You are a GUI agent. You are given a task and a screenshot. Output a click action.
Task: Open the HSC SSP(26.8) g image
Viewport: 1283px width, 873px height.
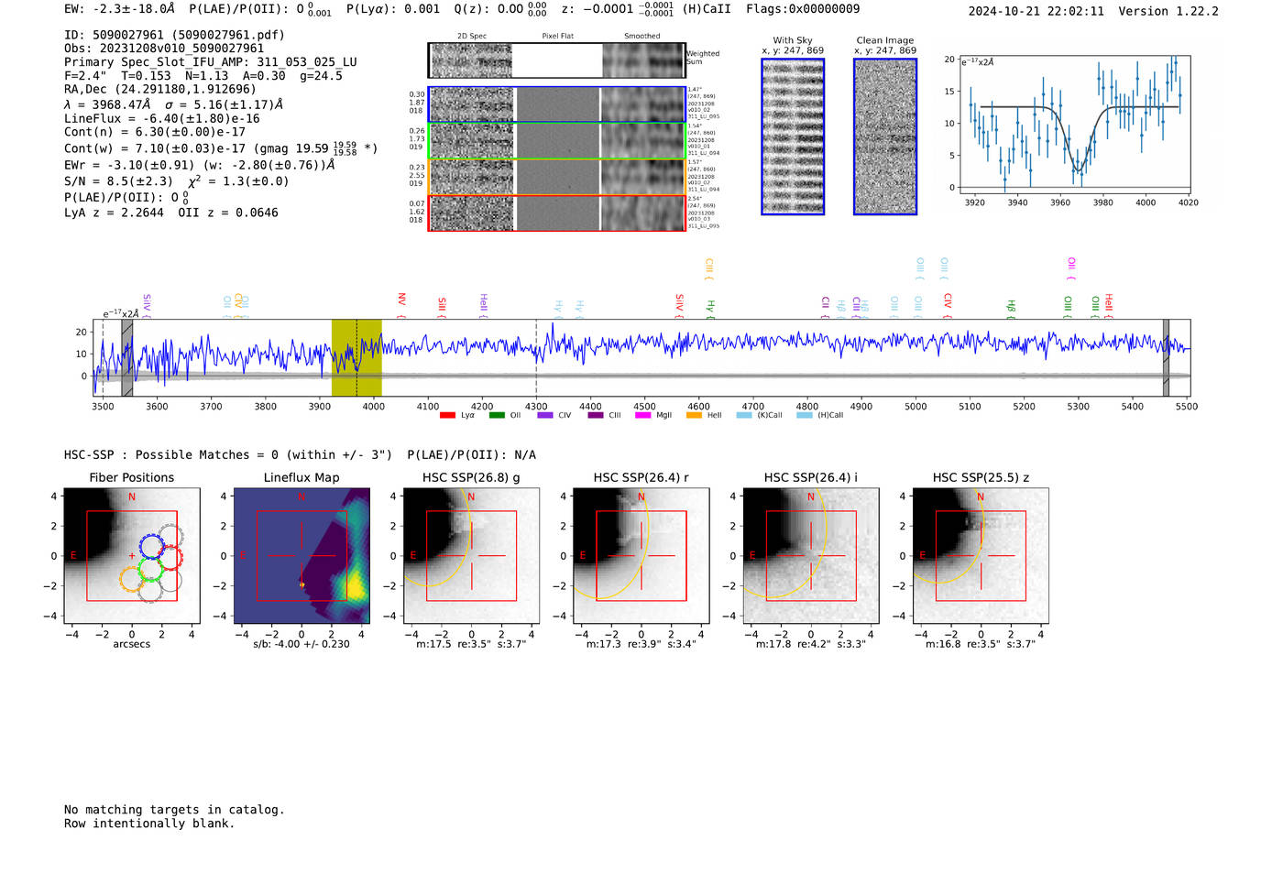click(x=471, y=556)
